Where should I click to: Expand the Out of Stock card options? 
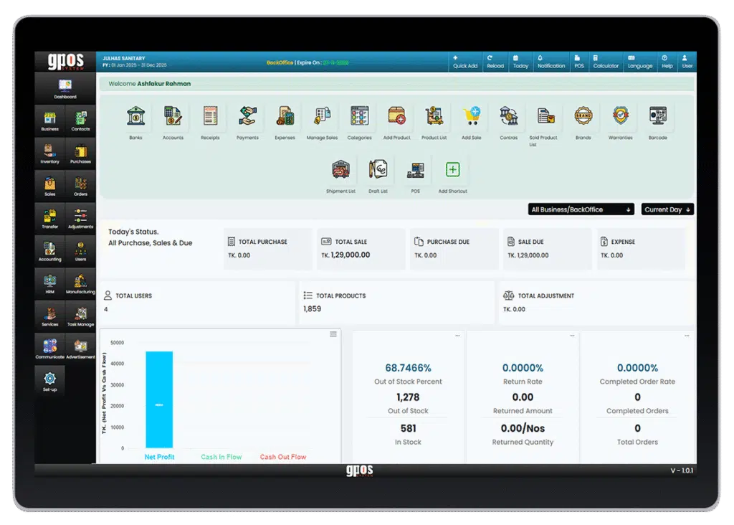pyautogui.click(x=457, y=336)
